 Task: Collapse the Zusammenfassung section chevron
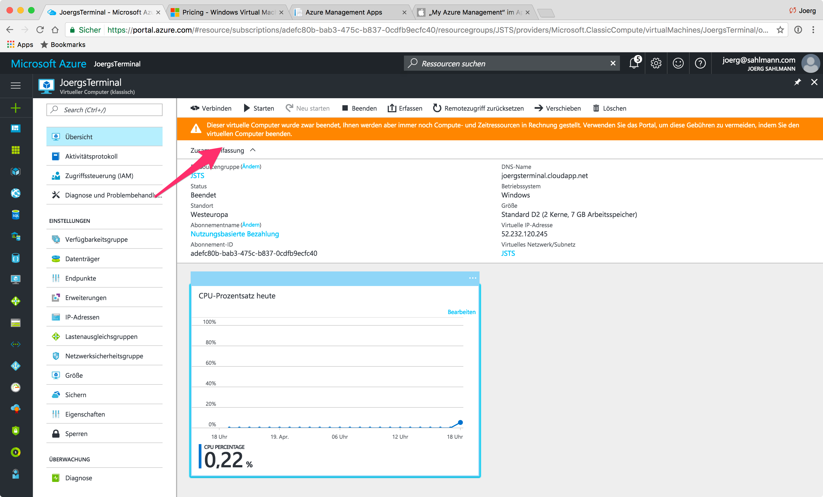point(253,150)
